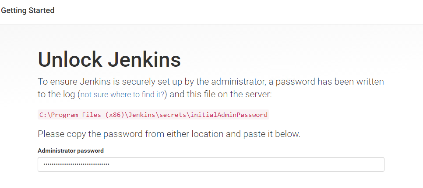Click the word 'administrator' in the description
The image size is (423, 188).
tap(234, 82)
